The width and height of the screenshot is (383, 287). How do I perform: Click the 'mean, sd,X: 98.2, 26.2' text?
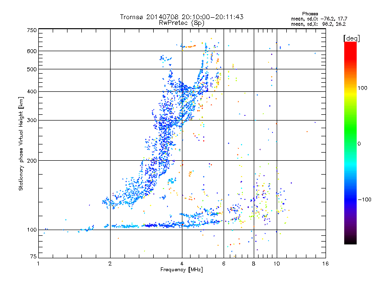[x=318, y=24]
